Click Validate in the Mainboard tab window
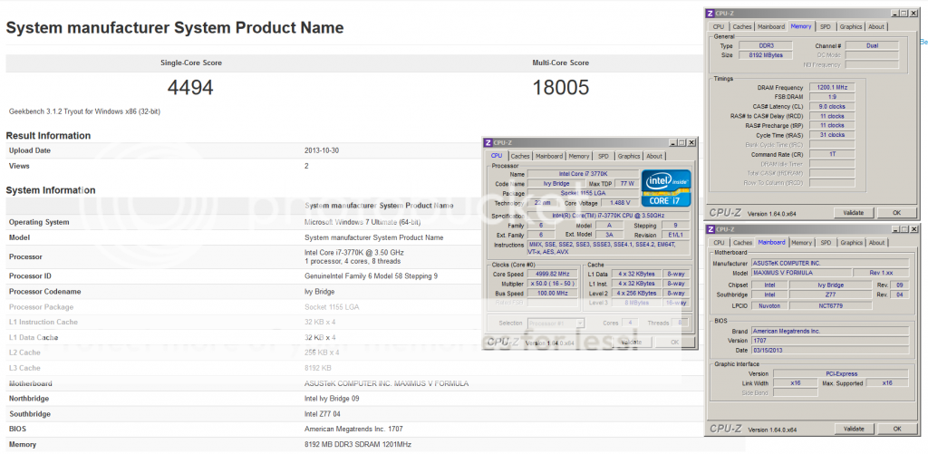This screenshot has height=454, width=928. click(x=853, y=428)
